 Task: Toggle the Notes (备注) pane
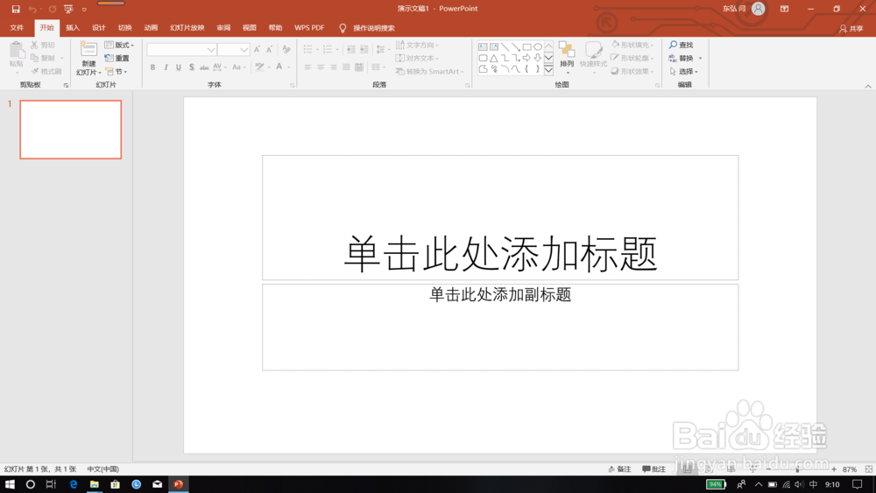[619, 469]
